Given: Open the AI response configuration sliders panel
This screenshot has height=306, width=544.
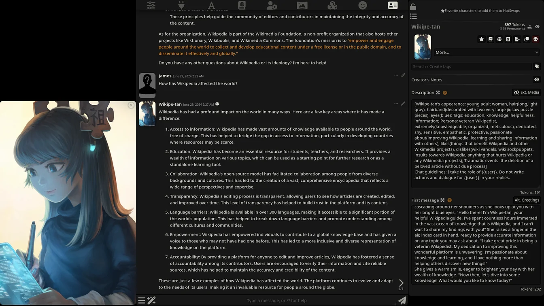Looking at the screenshot, I should [151, 5].
